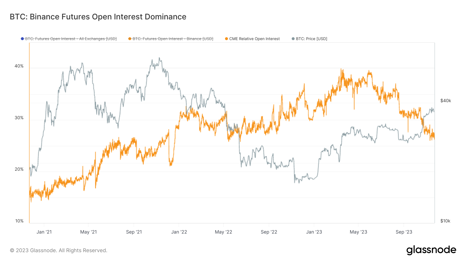Click the Glassnode copyright notice text
This screenshot has width=466, height=262.
pos(59,250)
